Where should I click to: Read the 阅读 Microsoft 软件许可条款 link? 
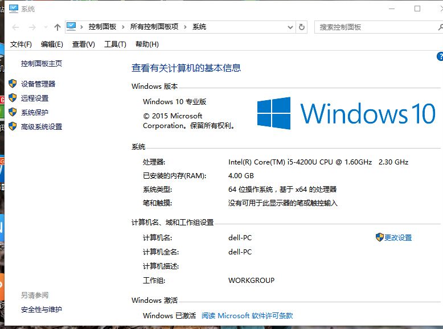click(x=247, y=316)
